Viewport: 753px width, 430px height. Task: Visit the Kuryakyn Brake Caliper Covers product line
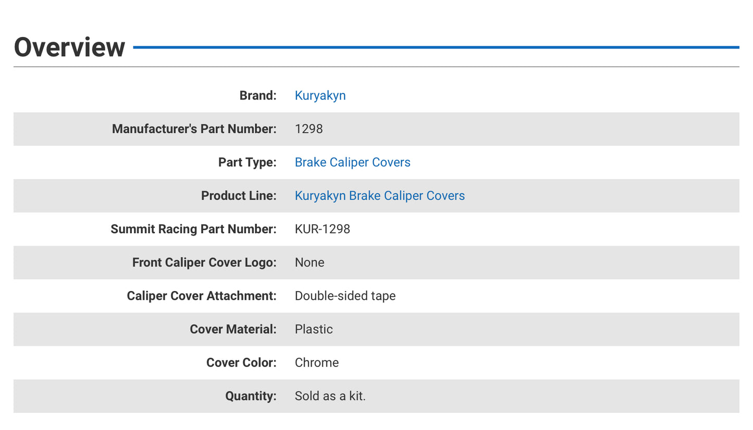[380, 196]
